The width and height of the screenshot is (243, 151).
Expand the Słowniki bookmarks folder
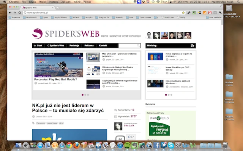click(118, 17)
